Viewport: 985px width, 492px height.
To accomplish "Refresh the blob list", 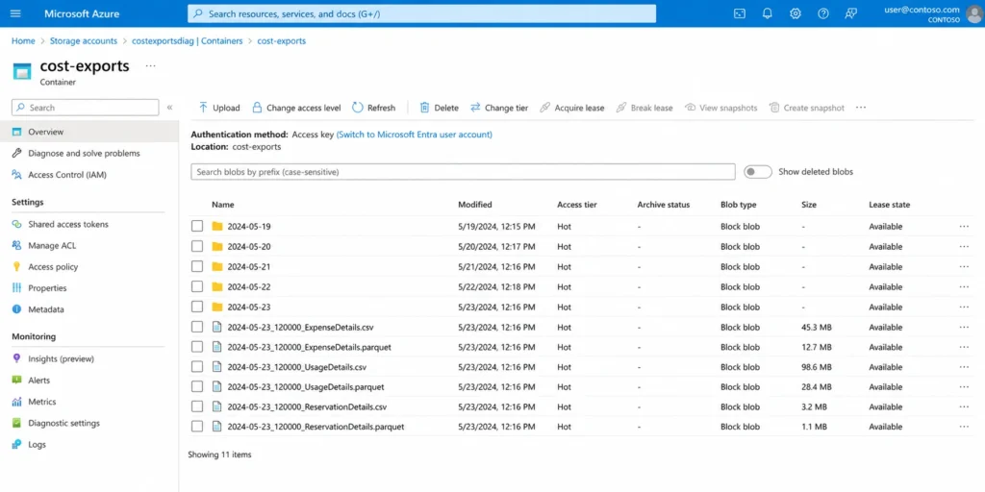I will click(374, 108).
